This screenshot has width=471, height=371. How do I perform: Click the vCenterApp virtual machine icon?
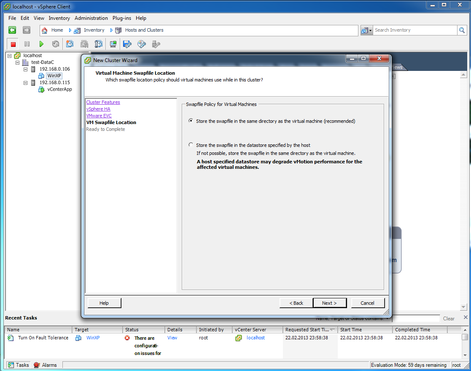coord(41,89)
